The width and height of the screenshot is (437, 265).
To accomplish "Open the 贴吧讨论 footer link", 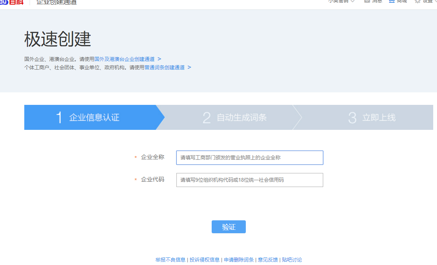I will [292, 260].
